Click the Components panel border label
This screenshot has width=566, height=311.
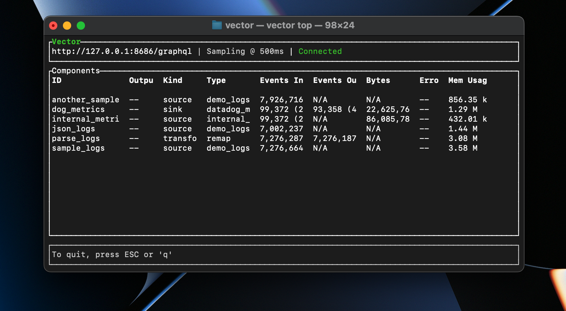click(x=75, y=70)
